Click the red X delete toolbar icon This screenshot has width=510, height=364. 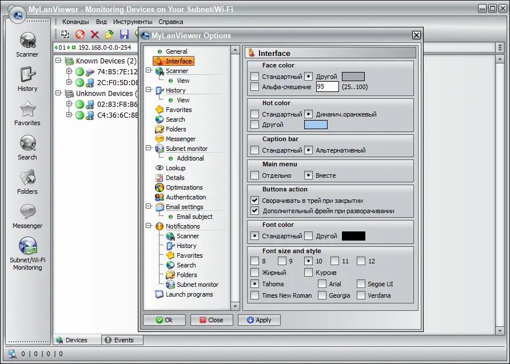click(x=95, y=34)
